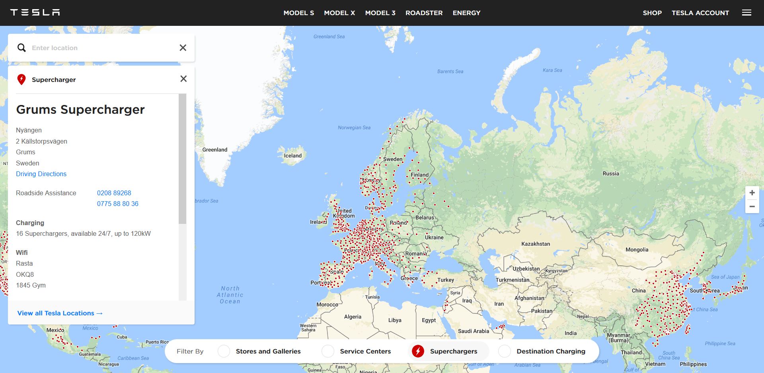The height and width of the screenshot is (373, 764).
Task: Clear the location search box
Action: click(183, 48)
